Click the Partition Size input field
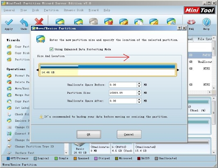The image size is (218, 168). 123,93
